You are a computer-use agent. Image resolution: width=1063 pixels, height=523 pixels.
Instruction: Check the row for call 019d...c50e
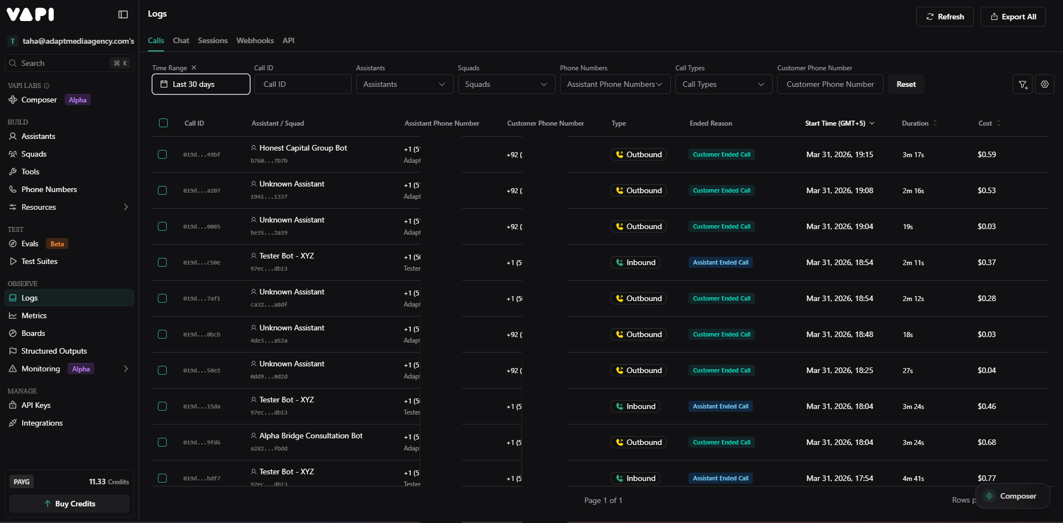[x=162, y=262]
